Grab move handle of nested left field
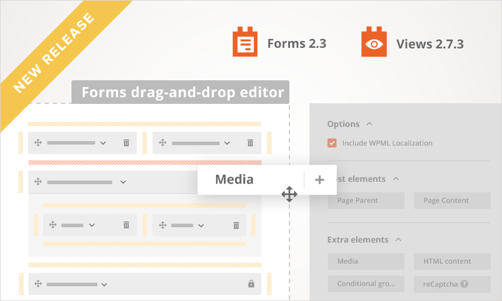The height and width of the screenshot is (301, 502). click(x=53, y=225)
